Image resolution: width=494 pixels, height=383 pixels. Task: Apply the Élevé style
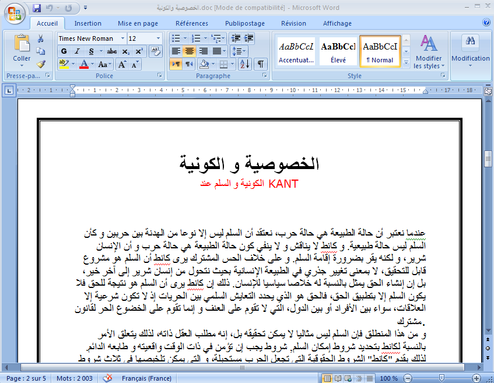(338, 51)
